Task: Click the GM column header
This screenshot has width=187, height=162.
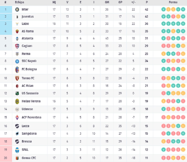Action: click(x=107, y=2)
